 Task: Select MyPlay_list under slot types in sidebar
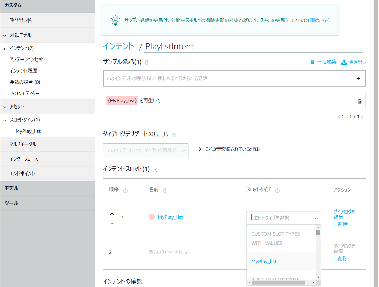[28, 131]
